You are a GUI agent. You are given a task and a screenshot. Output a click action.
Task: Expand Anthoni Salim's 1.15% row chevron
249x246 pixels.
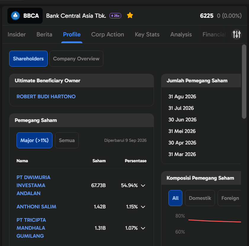pyautogui.click(x=143, y=207)
